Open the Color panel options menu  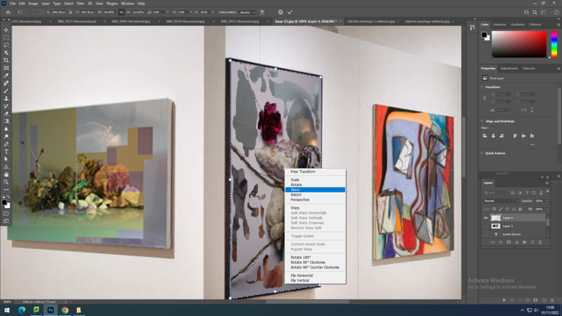tap(558, 25)
